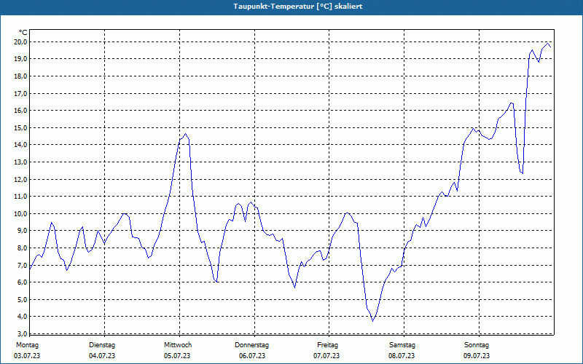Click the °C unit label

23,33
